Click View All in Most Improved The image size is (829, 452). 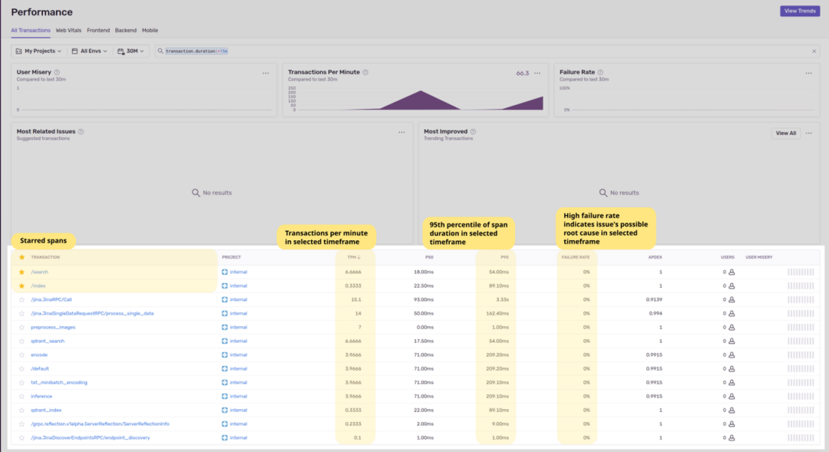pyautogui.click(x=786, y=134)
